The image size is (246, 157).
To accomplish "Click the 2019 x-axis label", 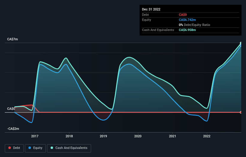I will 103,136.
